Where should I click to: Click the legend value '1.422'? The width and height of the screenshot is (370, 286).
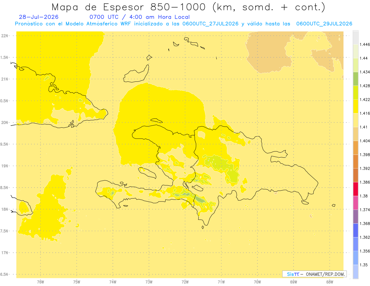click(x=365, y=99)
